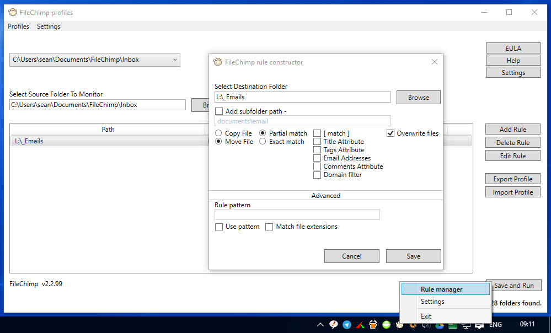The width and height of the screenshot is (551, 333).
Task: Cancel the rule constructor dialog
Action: [x=352, y=256]
